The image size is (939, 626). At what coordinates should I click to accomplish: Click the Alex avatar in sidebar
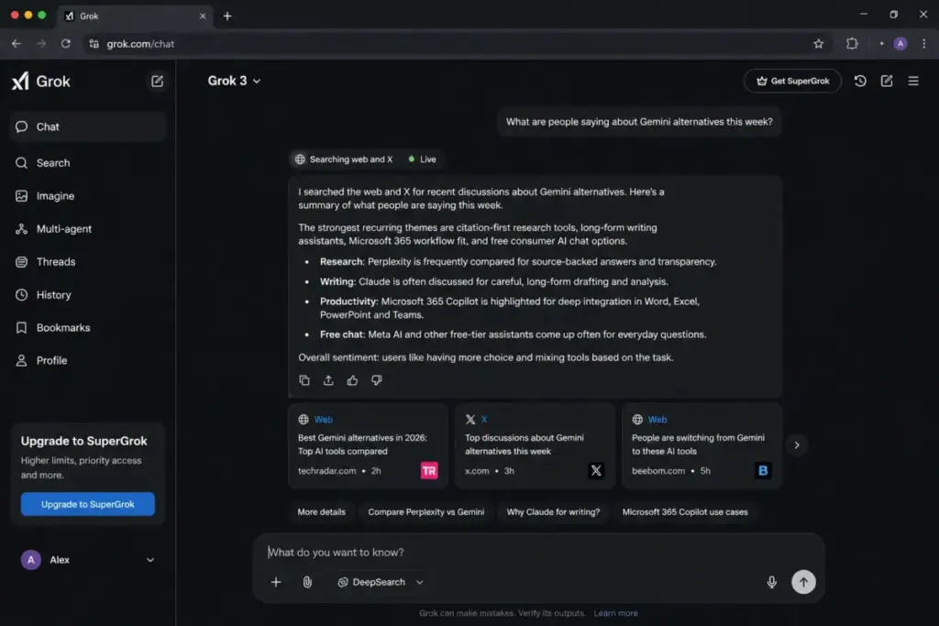point(31,560)
